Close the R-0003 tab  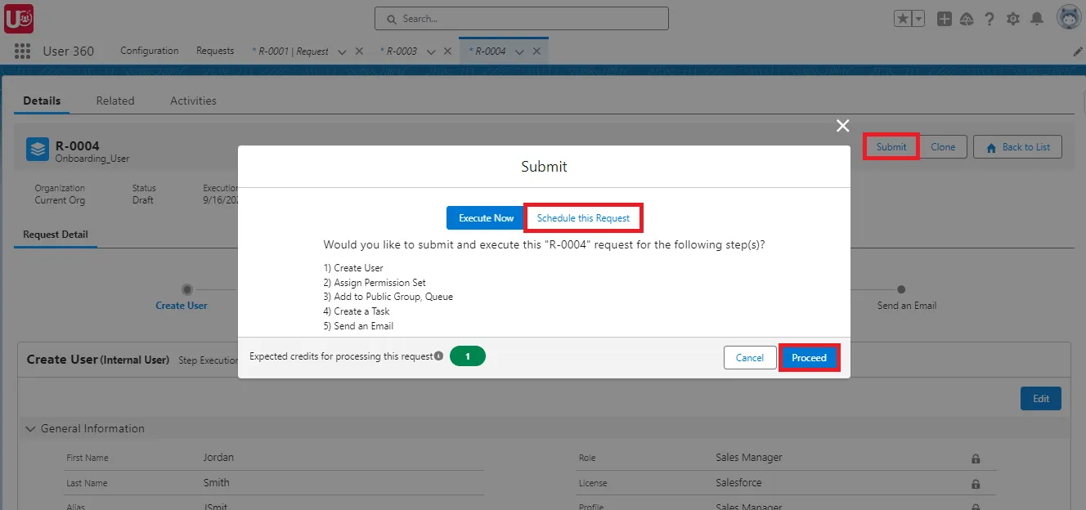pos(447,50)
